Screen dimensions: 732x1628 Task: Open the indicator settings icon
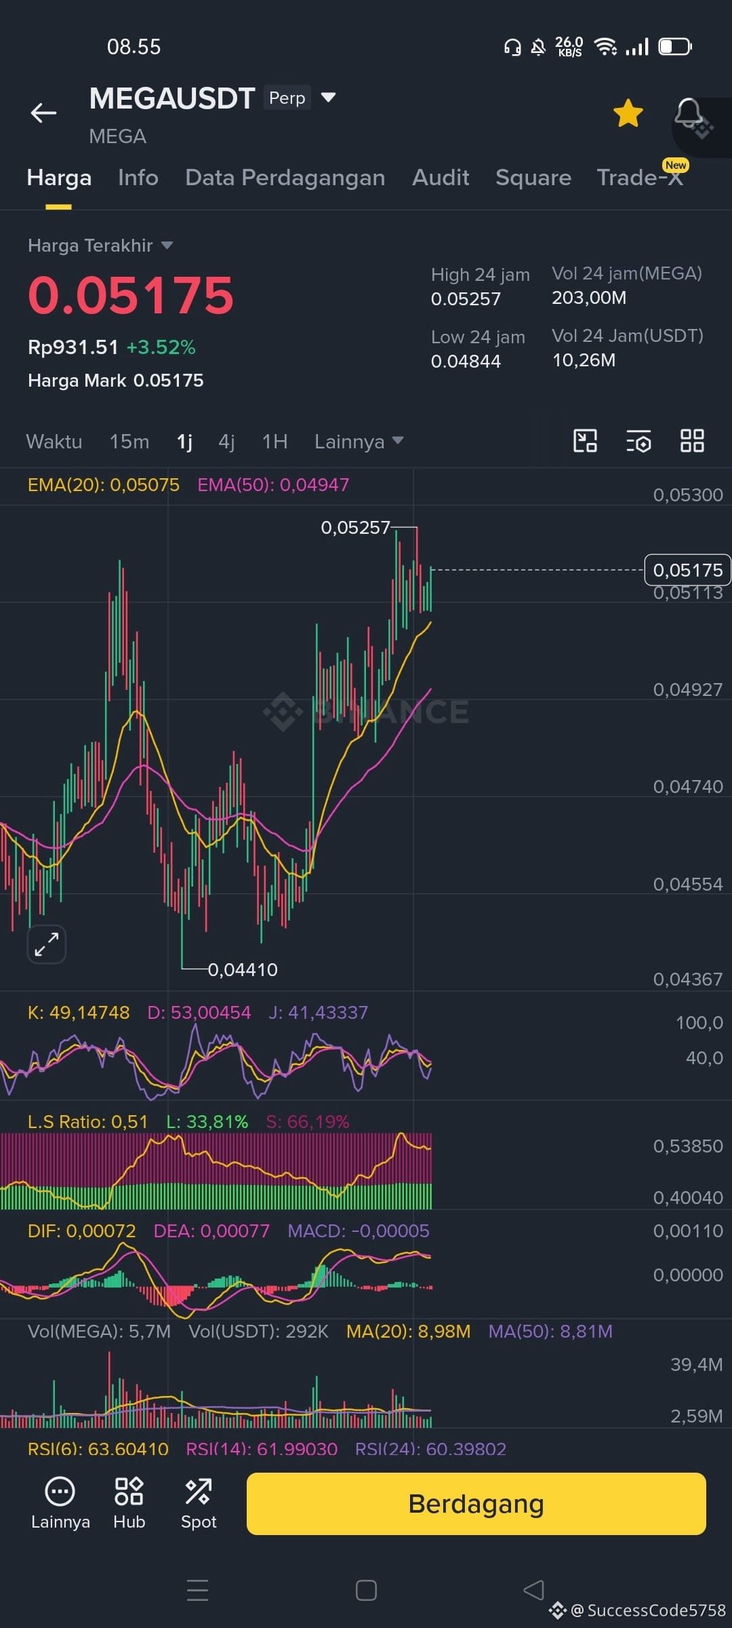638,441
